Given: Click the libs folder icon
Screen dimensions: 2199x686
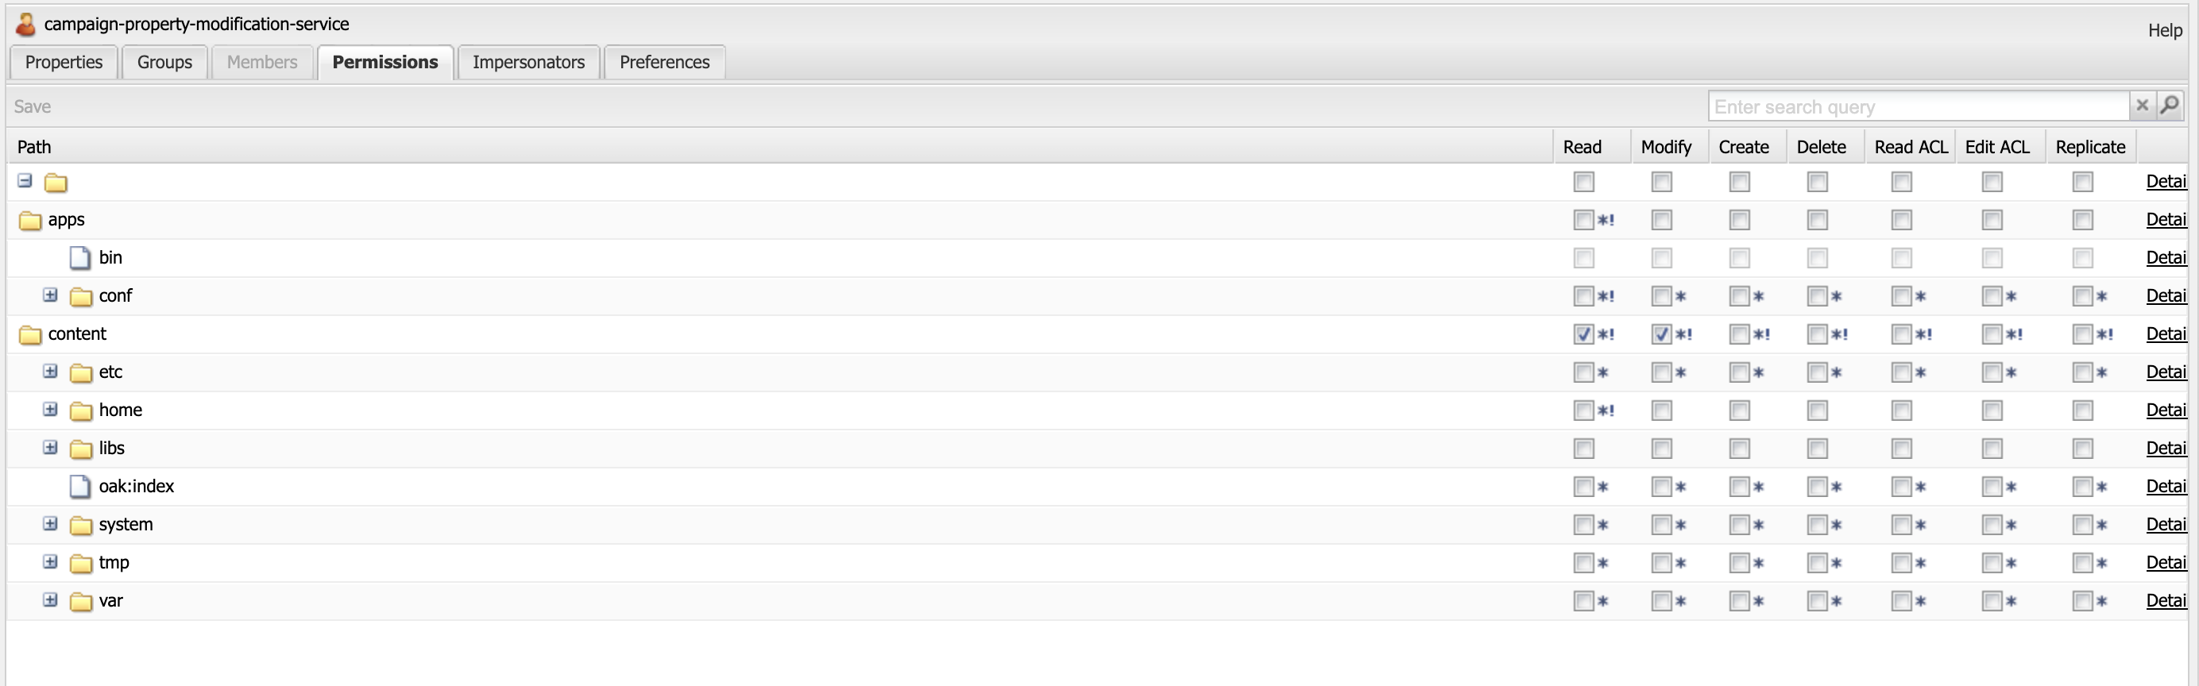Looking at the screenshot, I should pyautogui.click(x=81, y=449).
